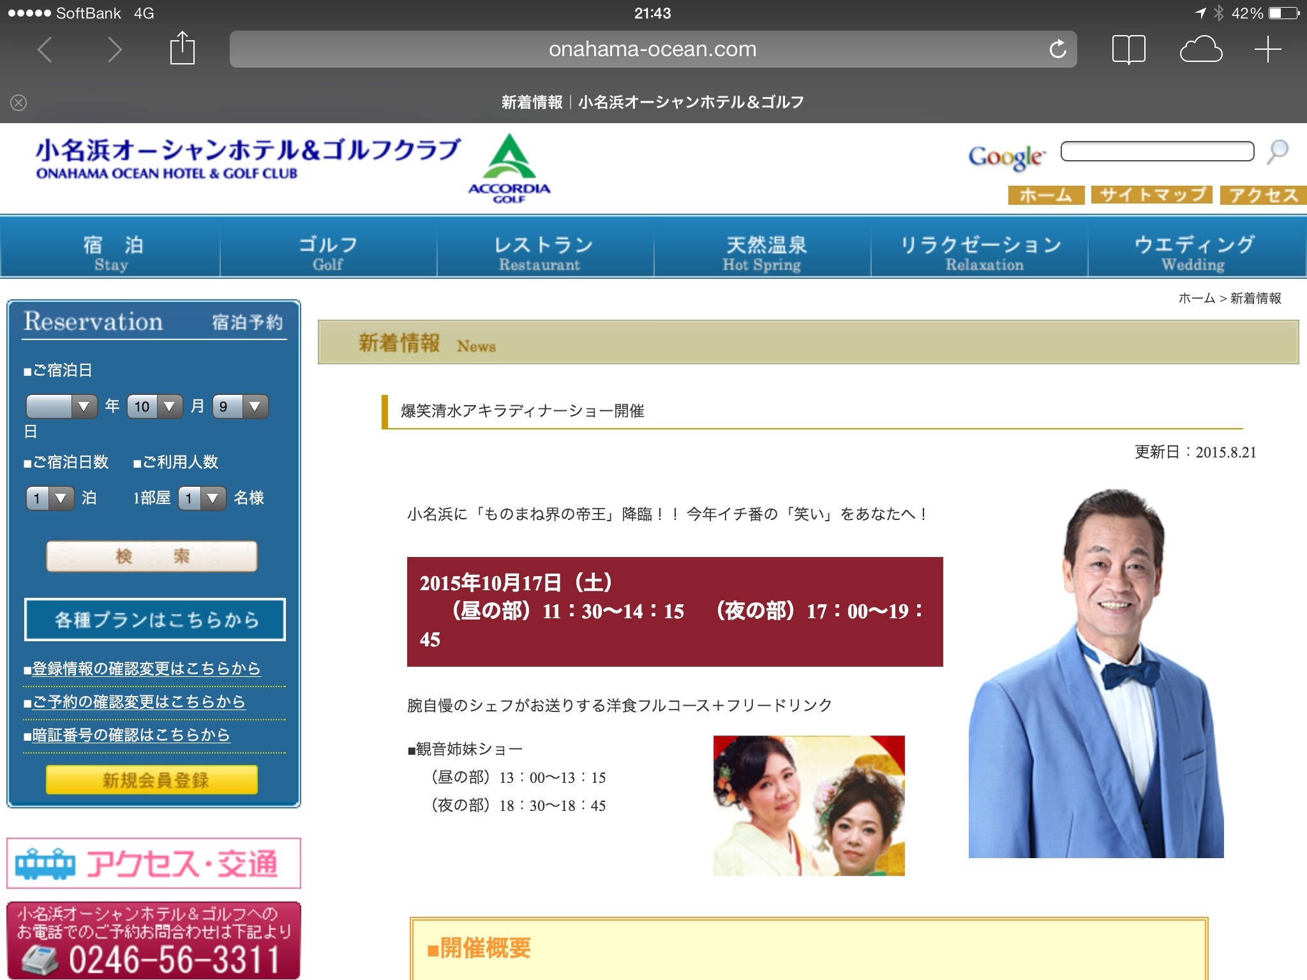The width and height of the screenshot is (1307, 980).
Task: Open the アクセス・交通 train banner
Action: click(154, 863)
